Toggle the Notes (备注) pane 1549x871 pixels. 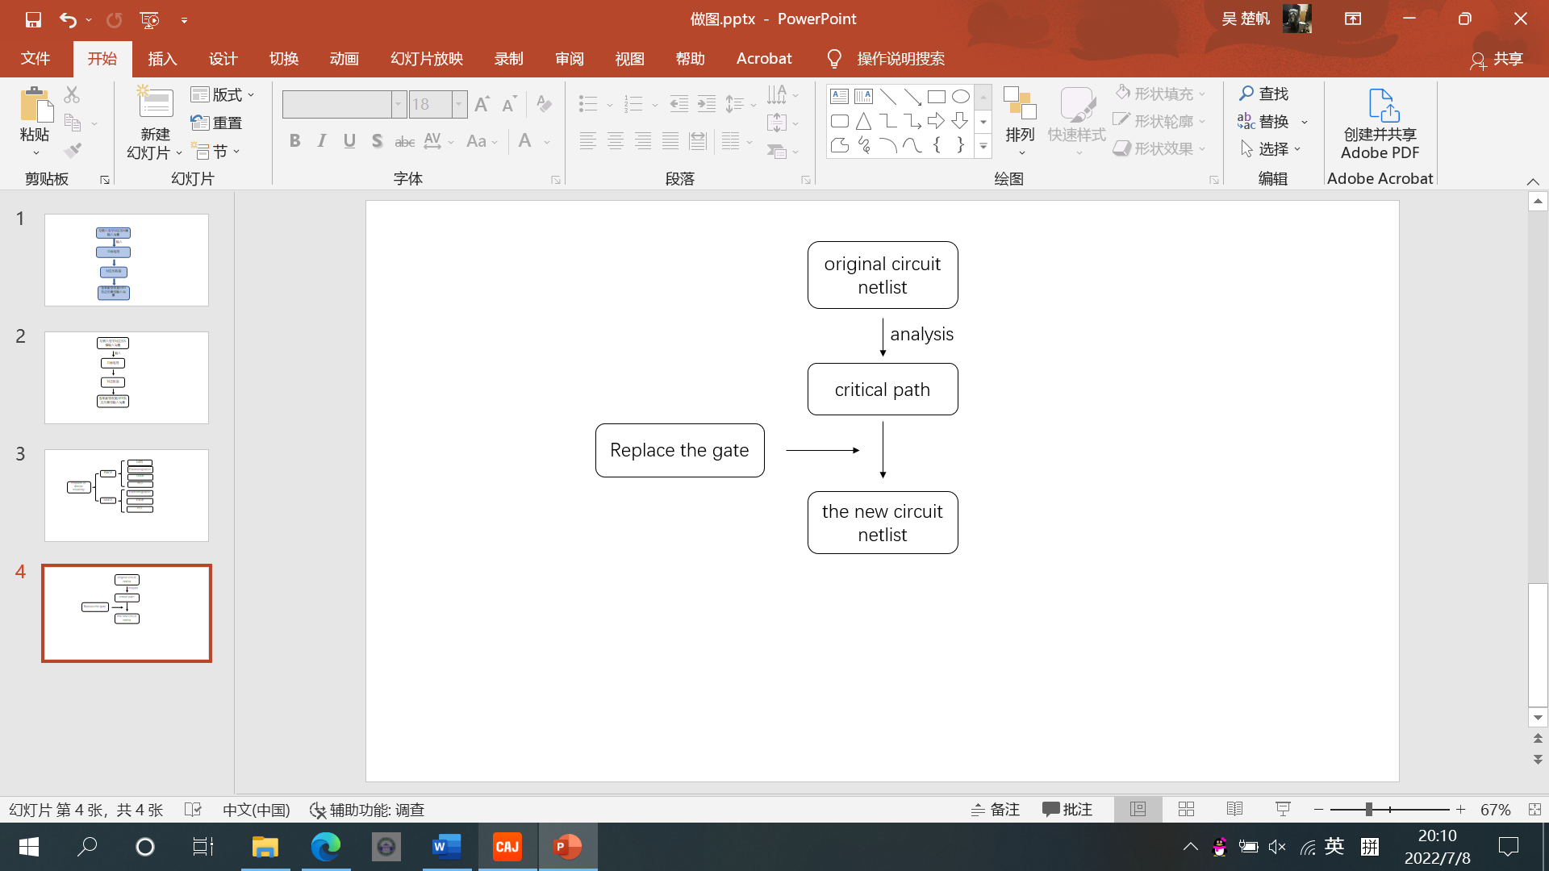[996, 809]
